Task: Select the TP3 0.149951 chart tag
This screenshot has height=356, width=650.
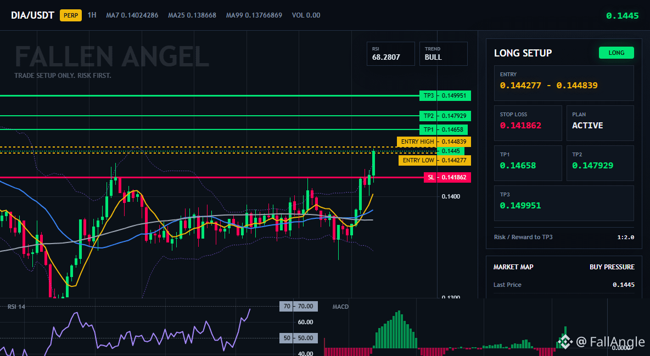Action: (445, 96)
